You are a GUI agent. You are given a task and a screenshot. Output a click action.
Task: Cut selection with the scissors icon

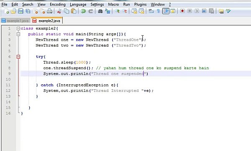pos(59,11)
